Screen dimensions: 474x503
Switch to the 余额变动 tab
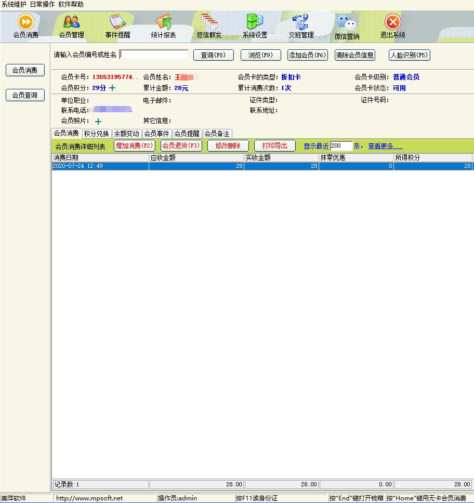[127, 134]
